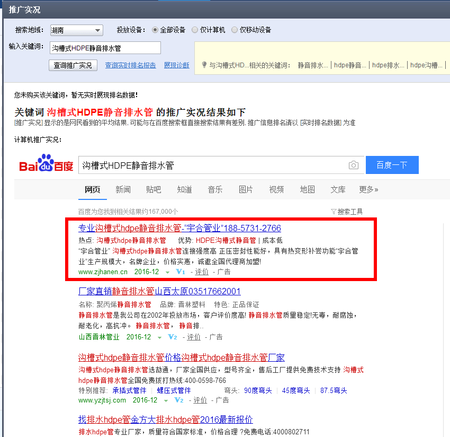This screenshot has height=437, width=450.
Task: Click 评价 link for www.zjhanen.cn result
Action: (202, 272)
